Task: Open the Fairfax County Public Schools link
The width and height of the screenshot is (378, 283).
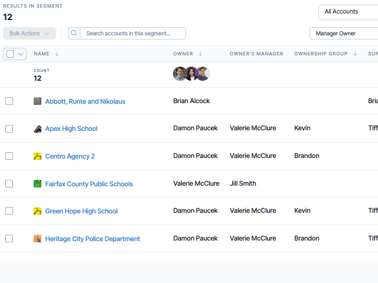Action: click(x=89, y=184)
